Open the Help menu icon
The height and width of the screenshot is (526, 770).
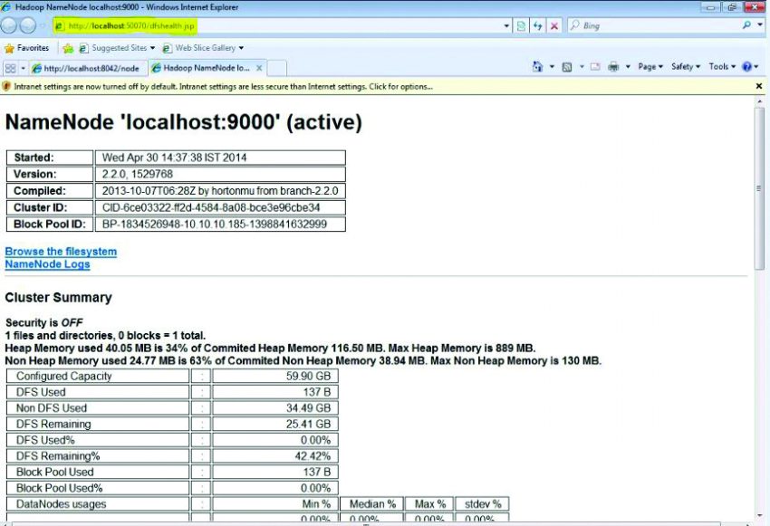click(x=745, y=67)
